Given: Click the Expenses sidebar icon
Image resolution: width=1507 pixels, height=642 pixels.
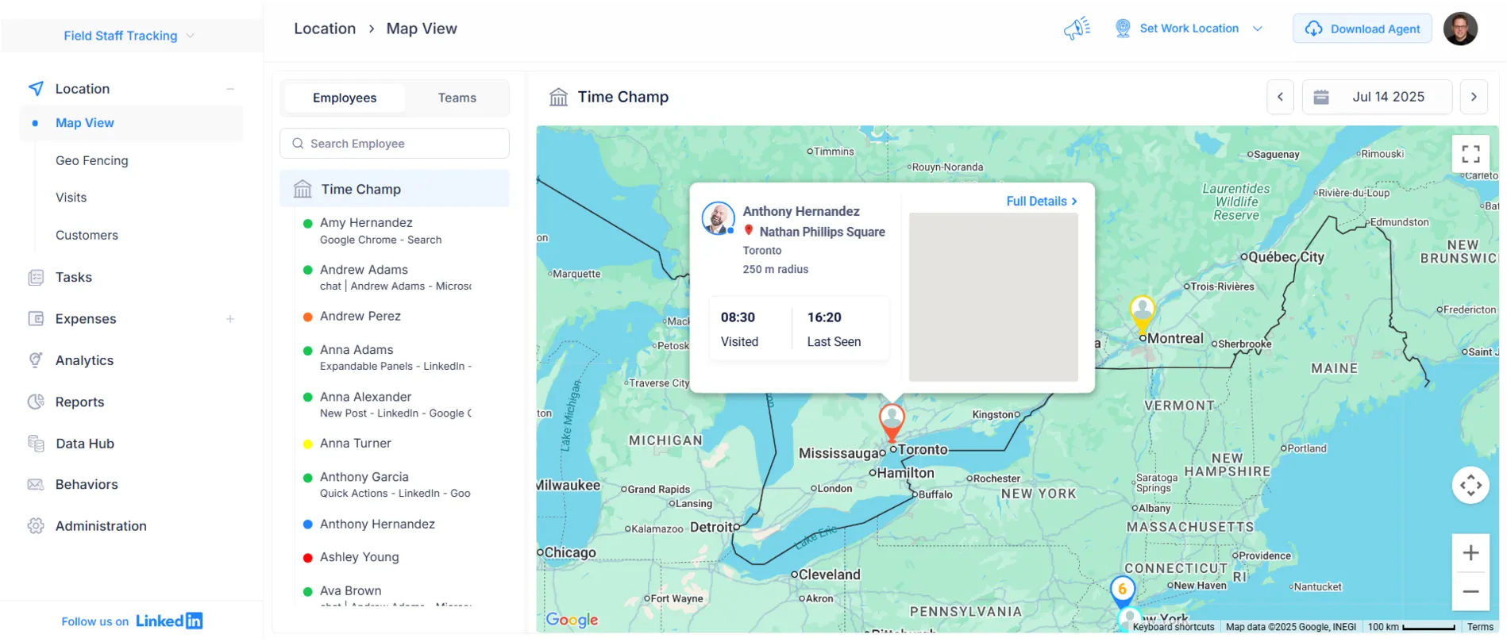Looking at the screenshot, I should coord(36,318).
